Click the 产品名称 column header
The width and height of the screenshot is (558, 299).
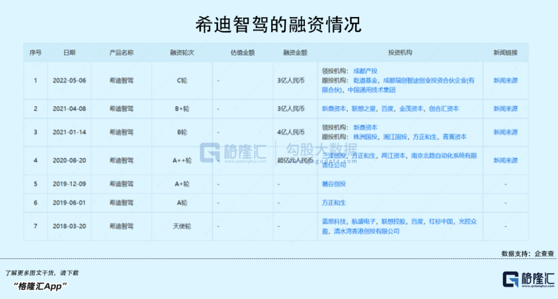point(121,53)
